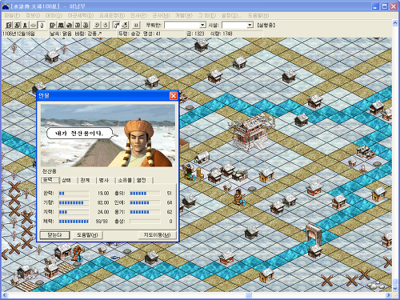Click the 지도이동(M) button
The image size is (400, 300).
tap(157, 235)
